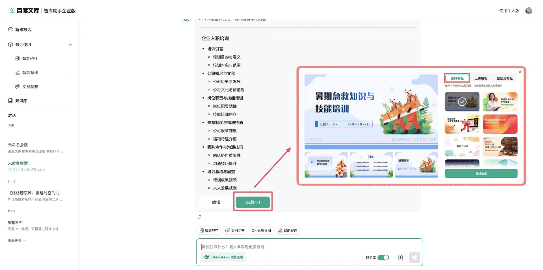The height and width of the screenshot is (270, 543).
Task: Click the message input field
Action: tap(309, 247)
